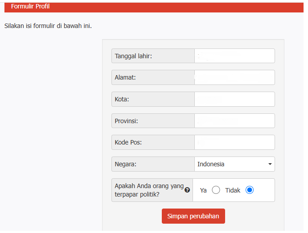
Task: Click the Negara dropdown arrow
Action: point(270,164)
